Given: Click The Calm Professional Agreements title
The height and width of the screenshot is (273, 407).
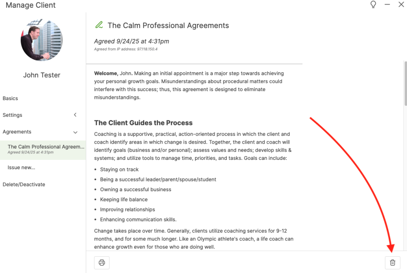Looking at the screenshot, I should [x=168, y=26].
